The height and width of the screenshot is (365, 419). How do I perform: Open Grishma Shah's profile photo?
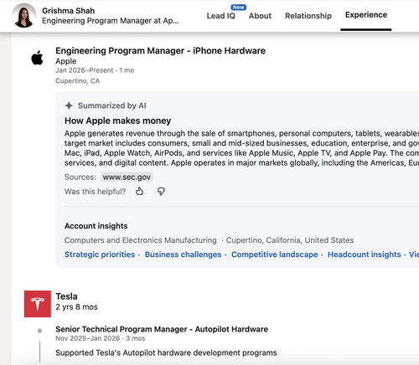(x=23, y=16)
